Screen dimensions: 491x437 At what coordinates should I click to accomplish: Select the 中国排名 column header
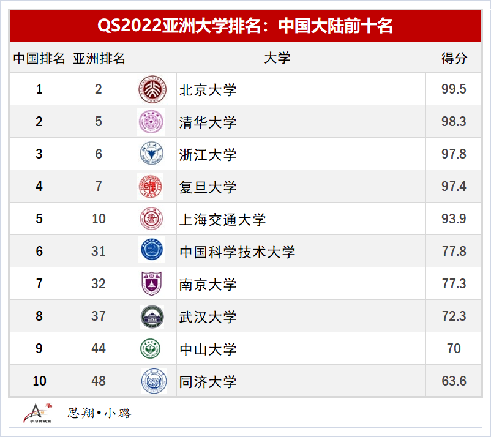click(x=39, y=58)
